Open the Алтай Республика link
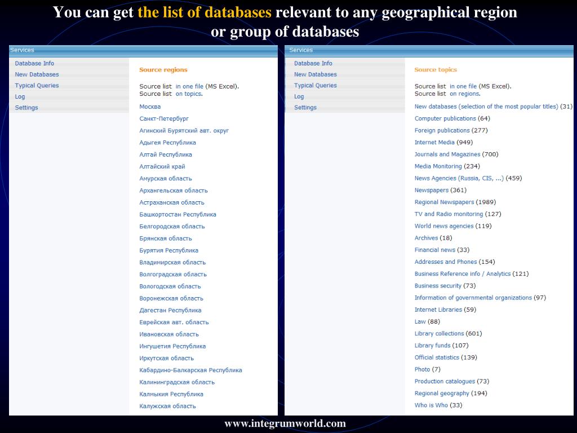Screen dimensions: 577x433 point(166,154)
